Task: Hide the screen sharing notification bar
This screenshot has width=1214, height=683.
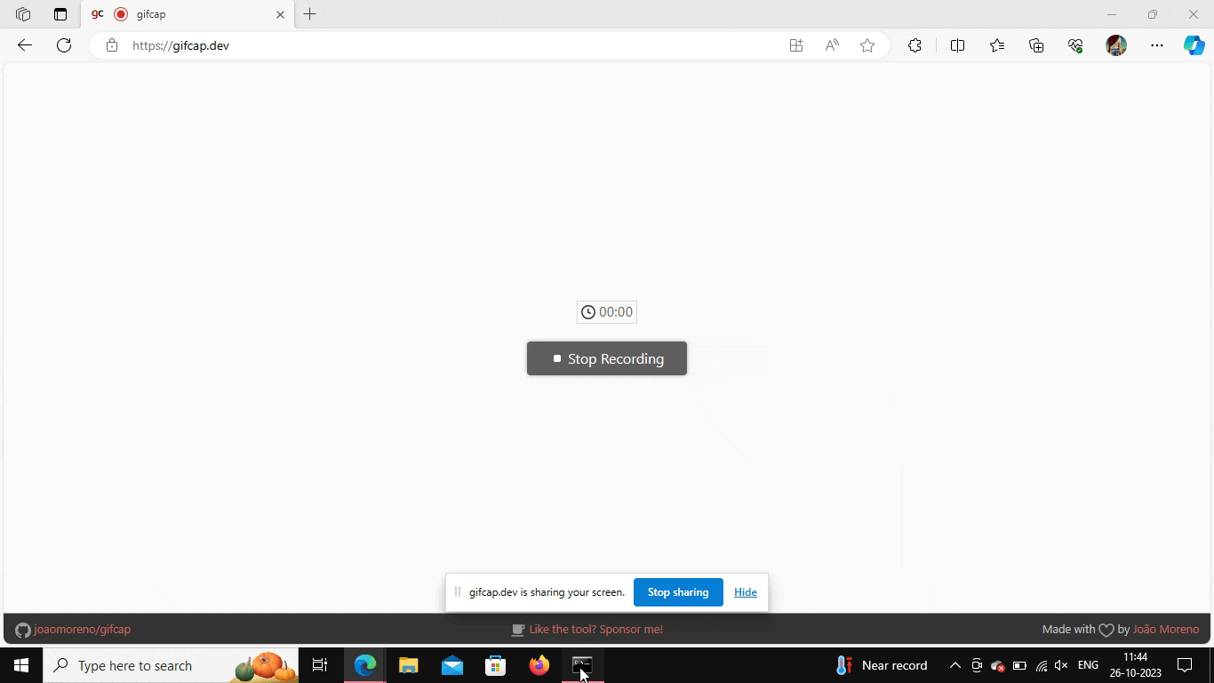Action: [746, 592]
